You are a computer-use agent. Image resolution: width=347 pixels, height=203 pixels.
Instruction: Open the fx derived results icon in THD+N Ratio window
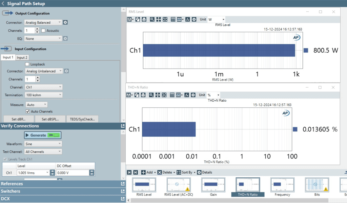click(187, 95)
